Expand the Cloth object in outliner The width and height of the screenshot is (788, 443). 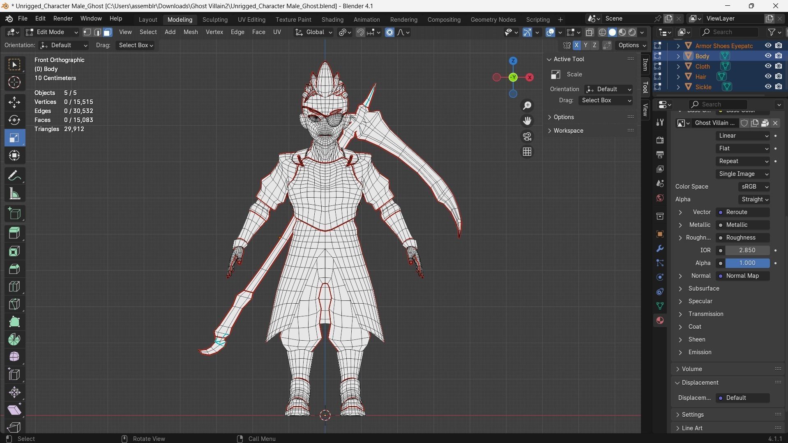click(678, 66)
